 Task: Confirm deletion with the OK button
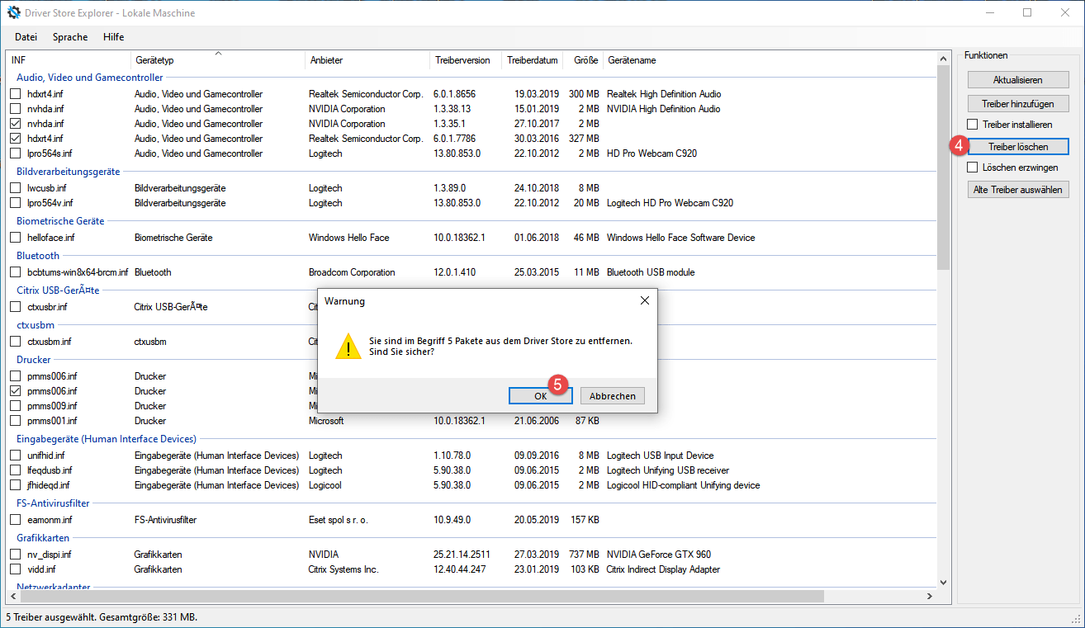tap(540, 396)
